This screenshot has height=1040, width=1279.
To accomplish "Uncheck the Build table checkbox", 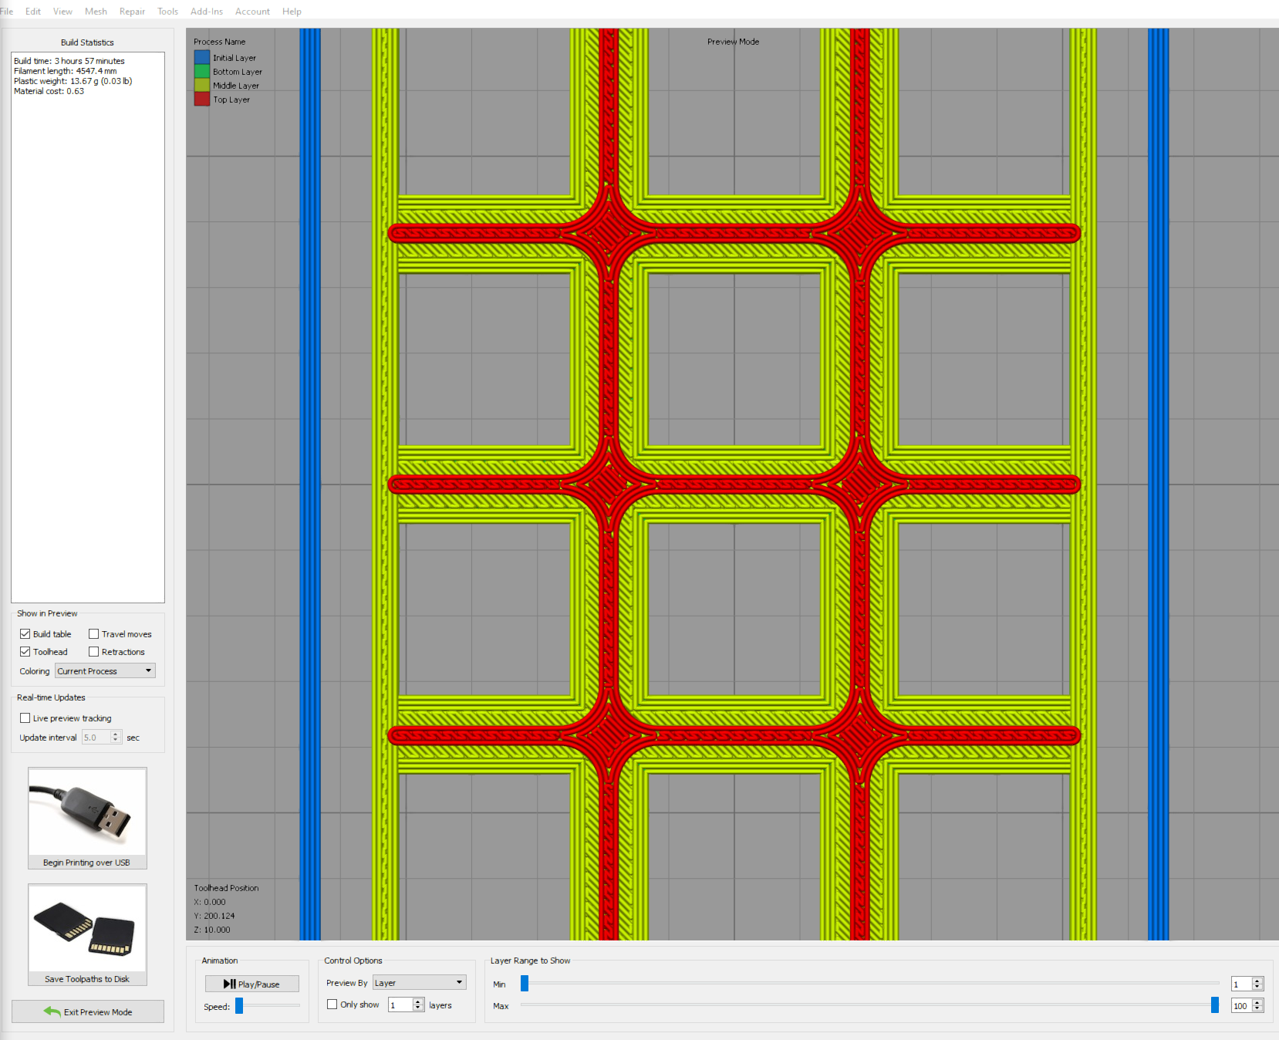I will (x=25, y=634).
